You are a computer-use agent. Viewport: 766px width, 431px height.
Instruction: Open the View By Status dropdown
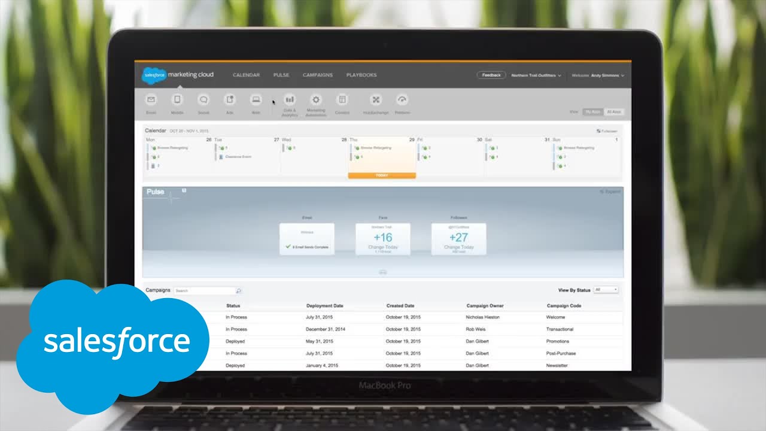(606, 290)
